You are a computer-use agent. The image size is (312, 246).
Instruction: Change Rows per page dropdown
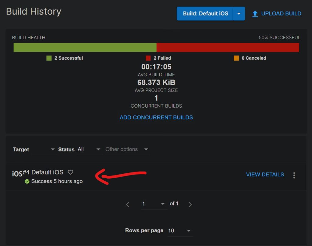[x=180, y=230]
